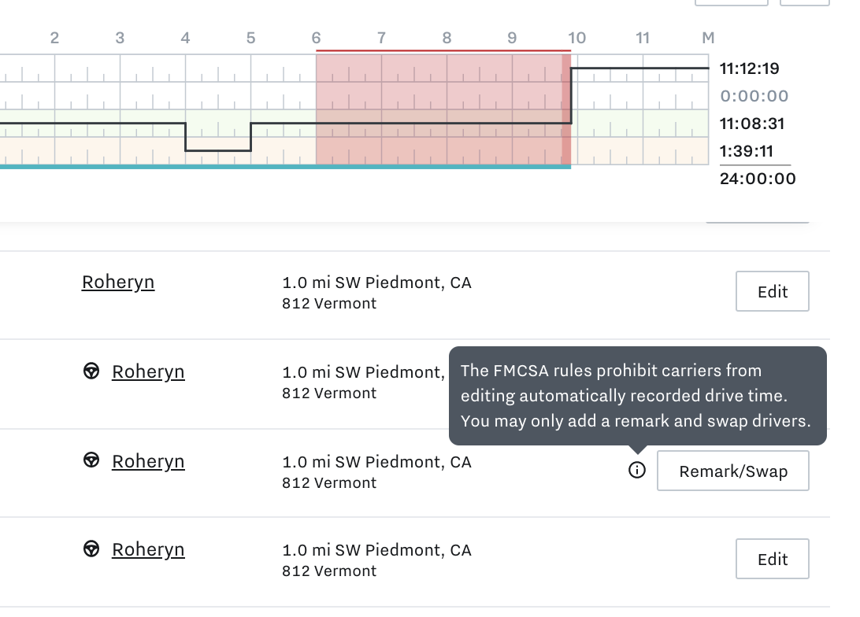The image size is (860, 617).
Task: Open Roheryn link in second log row
Action: click(148, 372)
